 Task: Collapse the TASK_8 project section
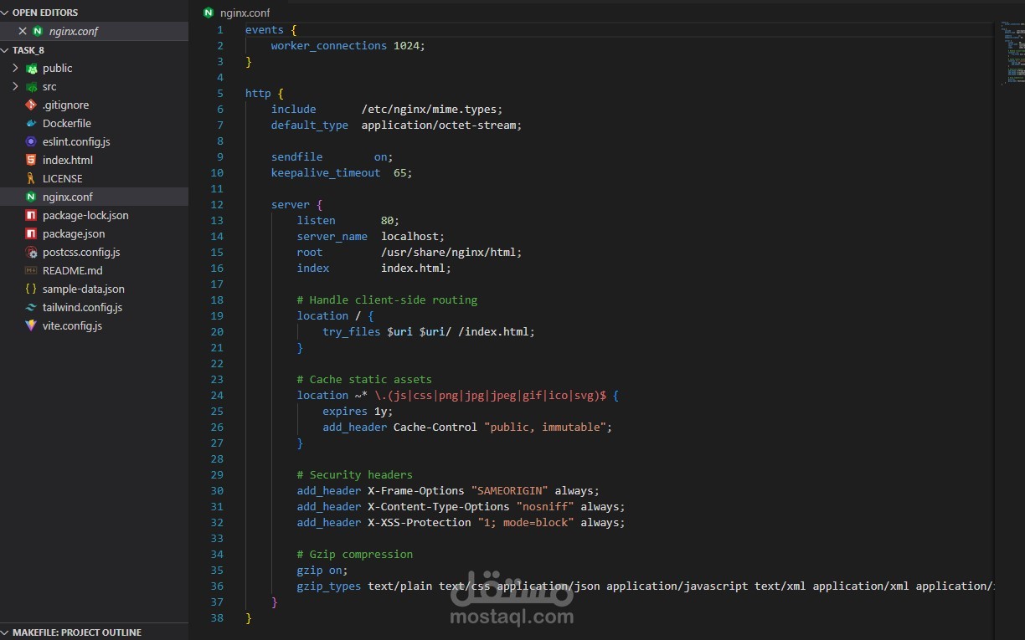click(x=6, y=50)
